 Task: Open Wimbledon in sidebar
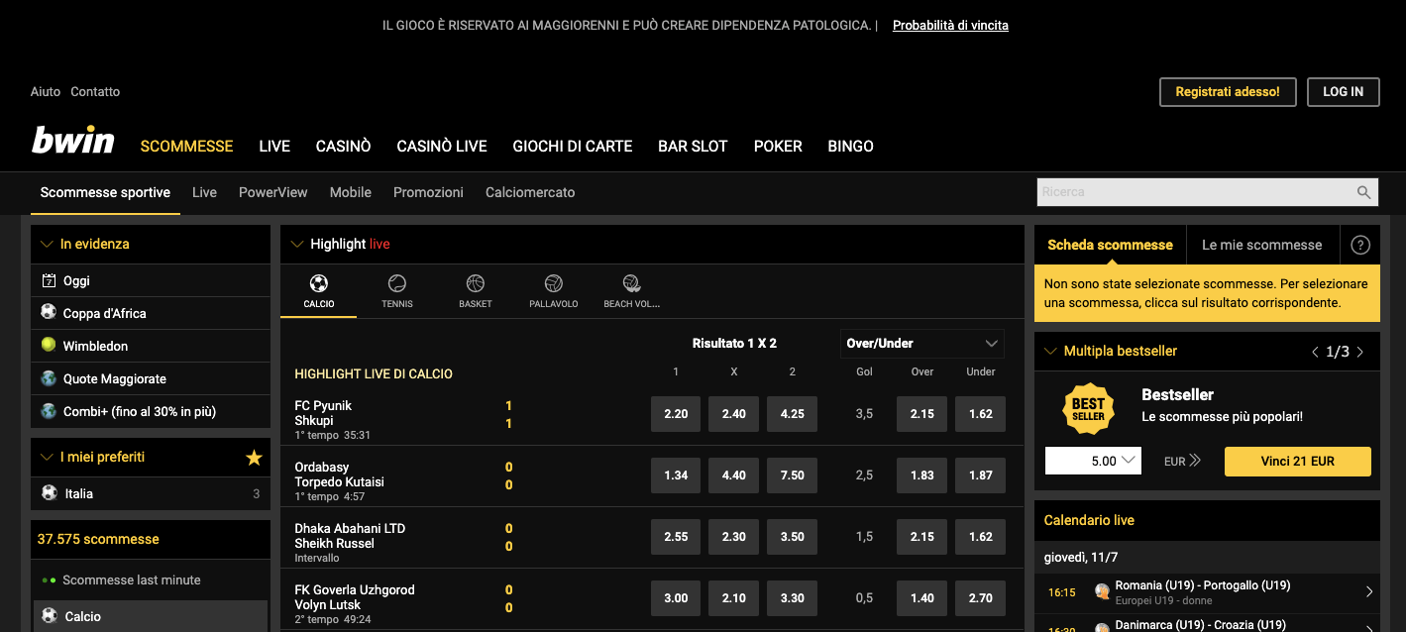click(x=151, y=346)
